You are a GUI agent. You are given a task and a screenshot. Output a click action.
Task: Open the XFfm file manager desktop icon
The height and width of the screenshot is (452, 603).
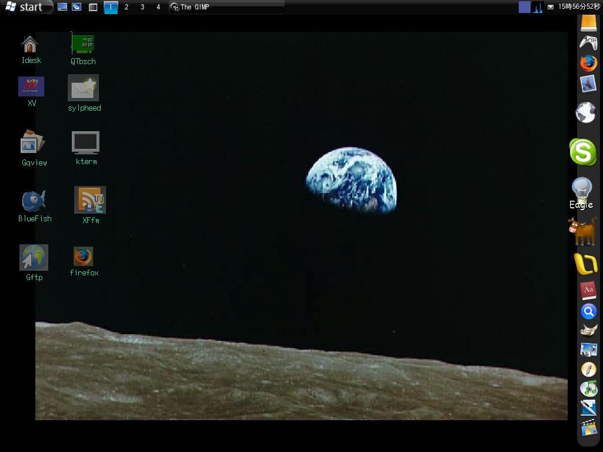tap(90, 200)
